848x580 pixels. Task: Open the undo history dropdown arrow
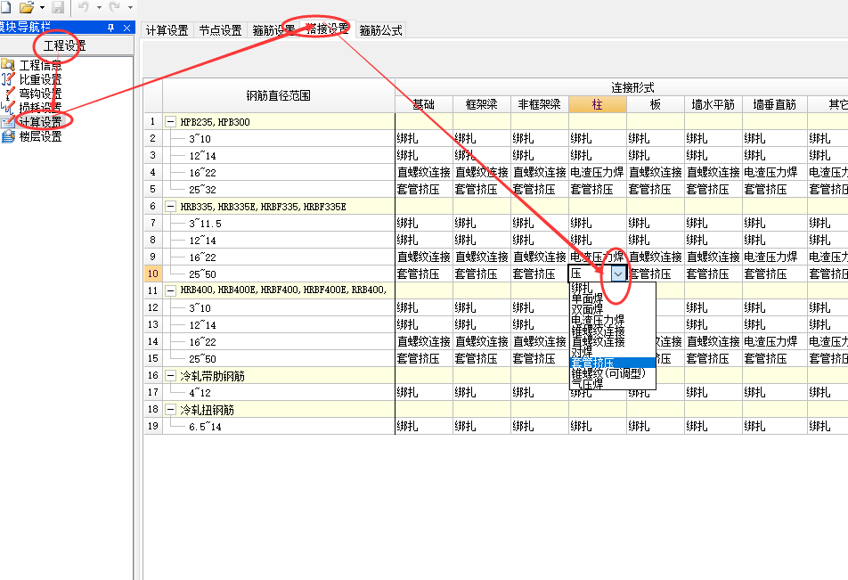[x=99, y=8]
